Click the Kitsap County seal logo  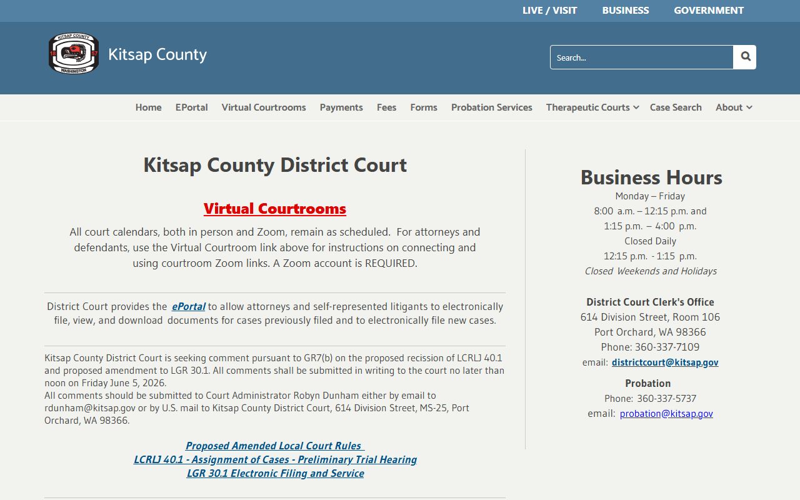(74, 54)
